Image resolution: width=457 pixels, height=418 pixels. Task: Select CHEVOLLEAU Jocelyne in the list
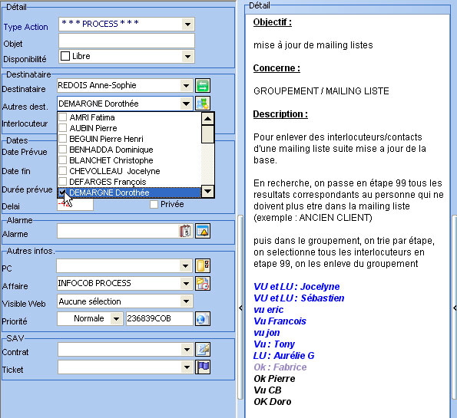pyautogui.click(x=129, y=171)
